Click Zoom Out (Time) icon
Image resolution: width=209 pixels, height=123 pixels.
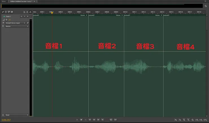tap(188, 120)
